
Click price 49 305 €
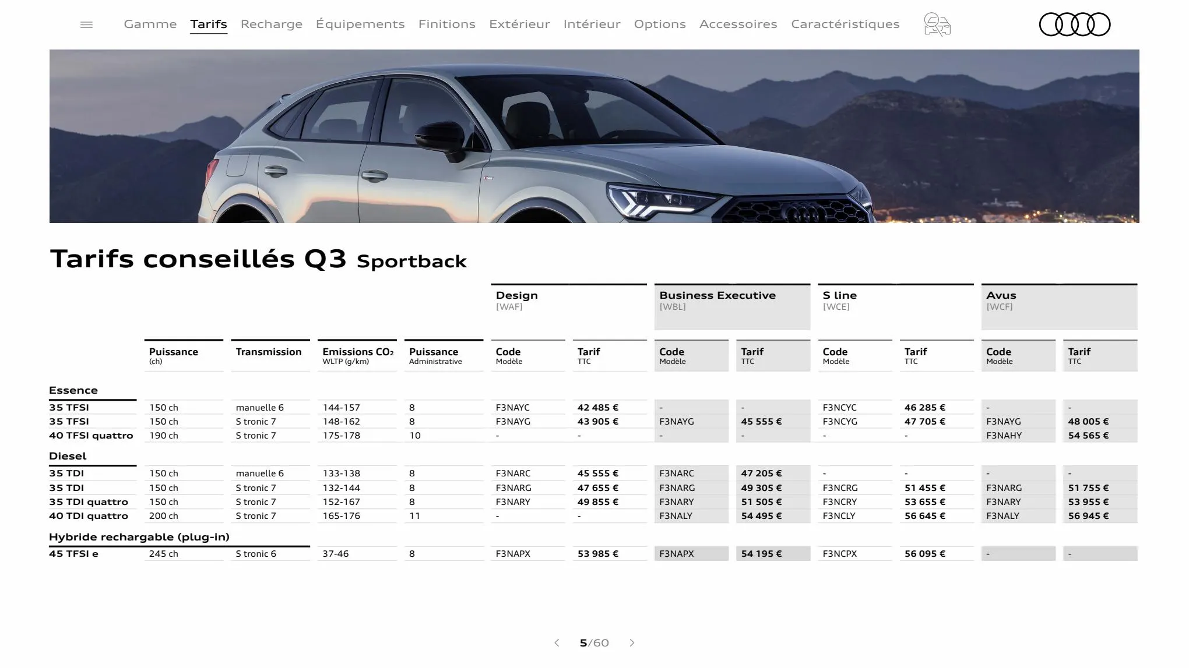point(762,488)
